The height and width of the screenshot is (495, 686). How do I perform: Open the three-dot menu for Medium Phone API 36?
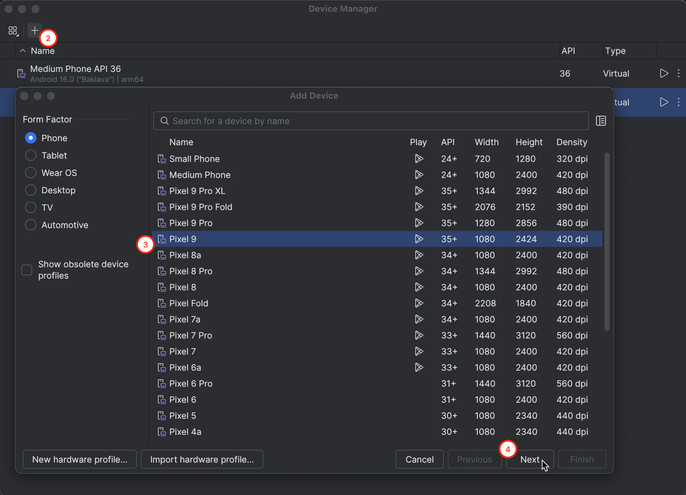[678, 73]
